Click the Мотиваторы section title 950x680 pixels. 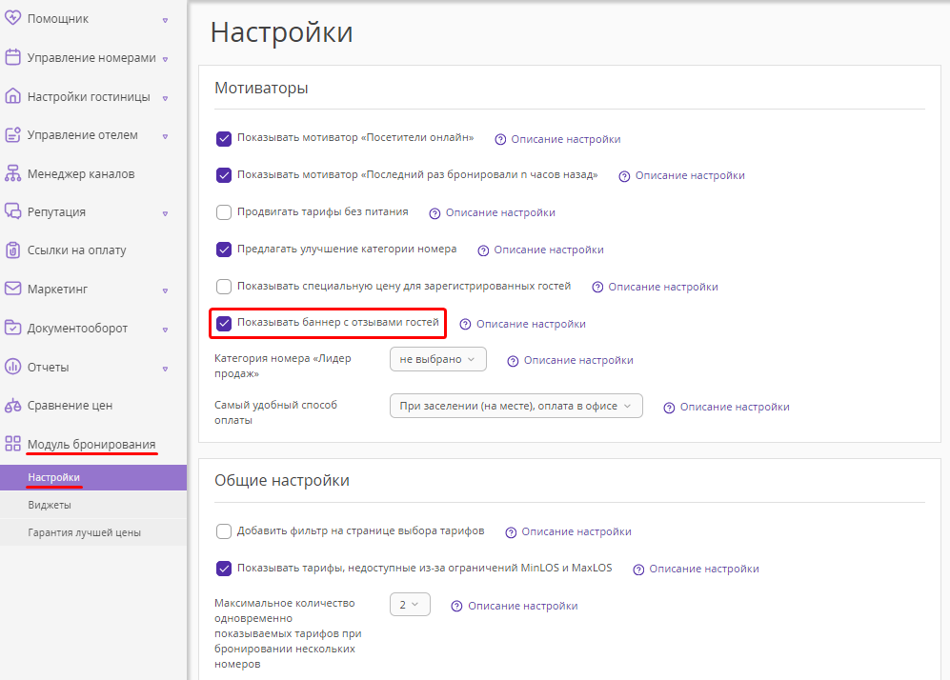[261, 89]
